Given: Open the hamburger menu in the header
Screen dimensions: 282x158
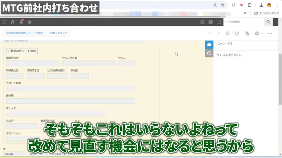Looking at the screenshot, I should coord(4,22).
